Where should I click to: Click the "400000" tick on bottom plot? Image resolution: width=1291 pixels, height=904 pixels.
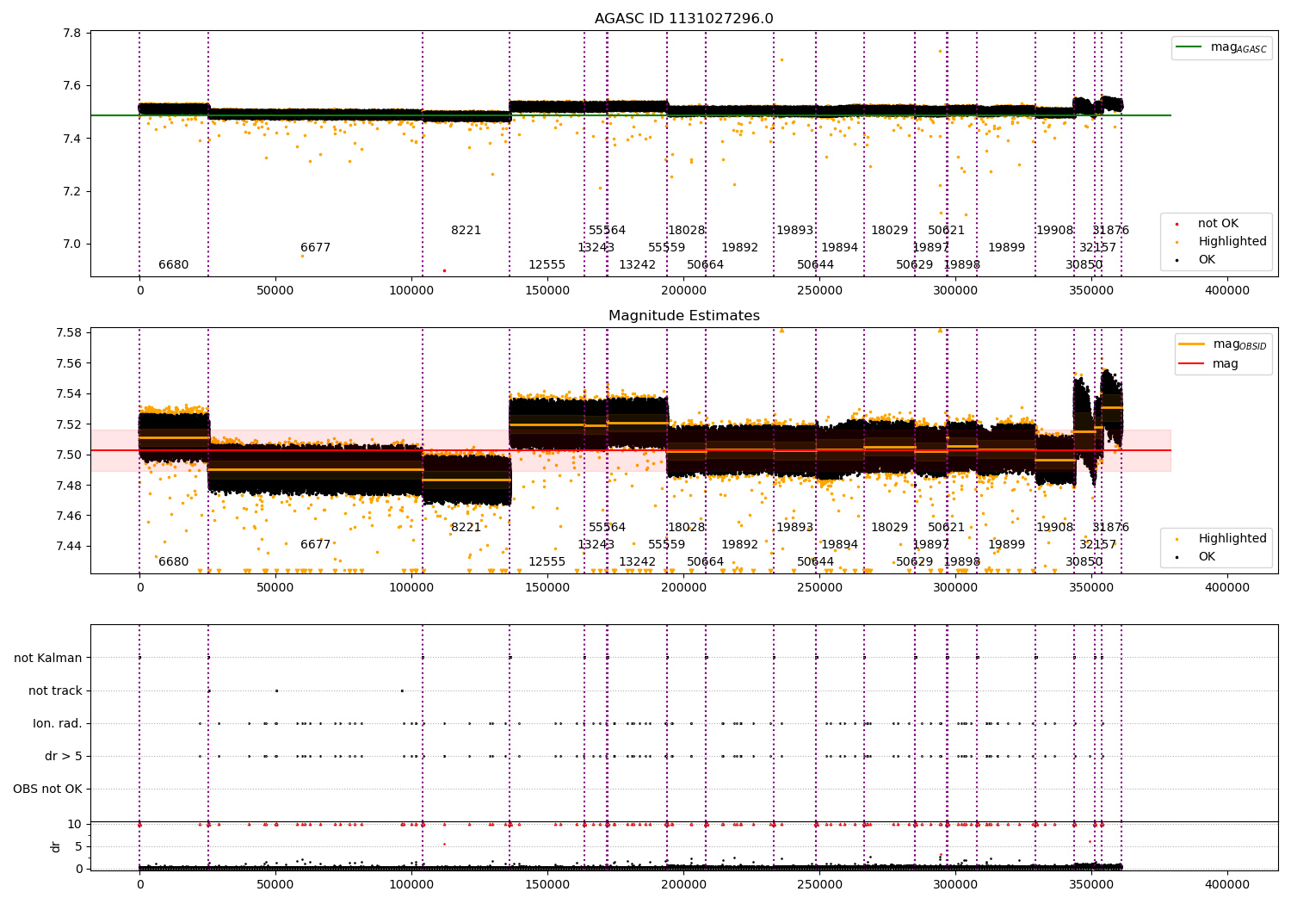[x=1226, y=884]
